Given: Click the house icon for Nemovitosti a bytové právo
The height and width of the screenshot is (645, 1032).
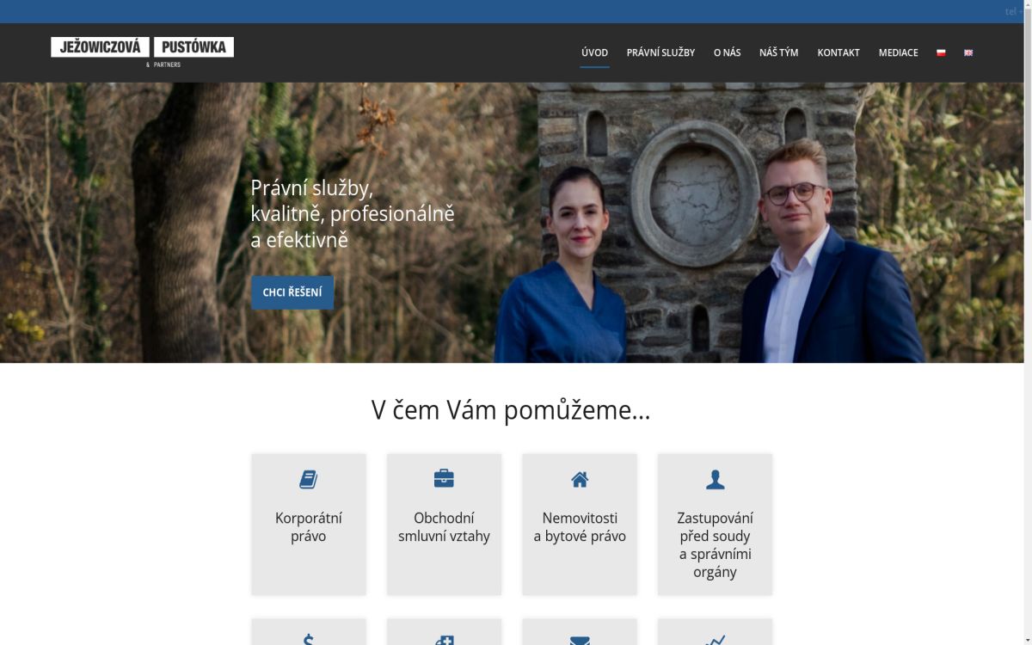Looking at the screenshot, I should point(580,478).
